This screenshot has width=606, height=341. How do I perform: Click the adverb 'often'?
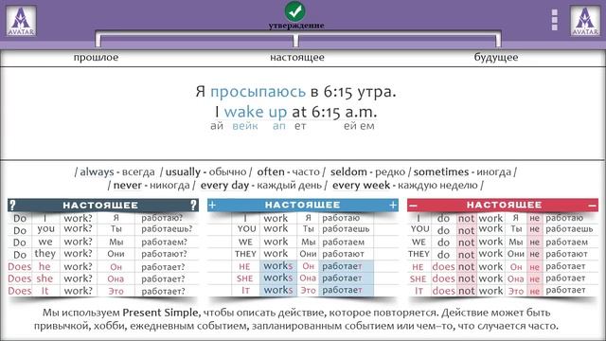[x=271, y=171]
